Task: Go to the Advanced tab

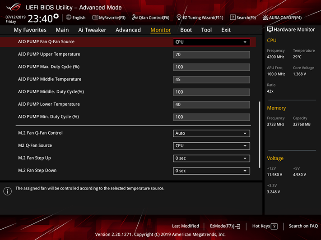Action: pos(128,30)
